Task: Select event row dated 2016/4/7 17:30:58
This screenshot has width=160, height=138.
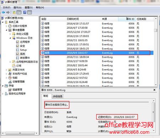Action: 97,28
